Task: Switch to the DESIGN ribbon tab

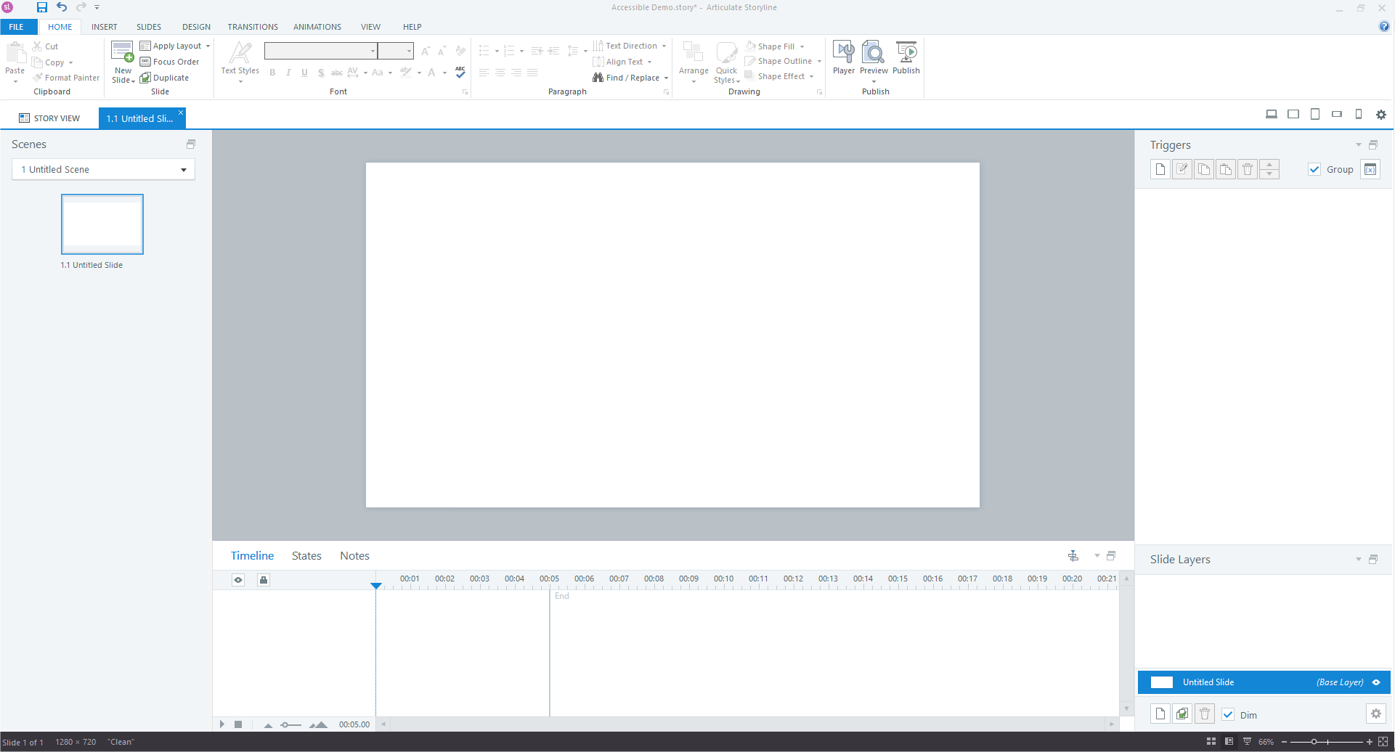Action: click(x=196, y=27)
